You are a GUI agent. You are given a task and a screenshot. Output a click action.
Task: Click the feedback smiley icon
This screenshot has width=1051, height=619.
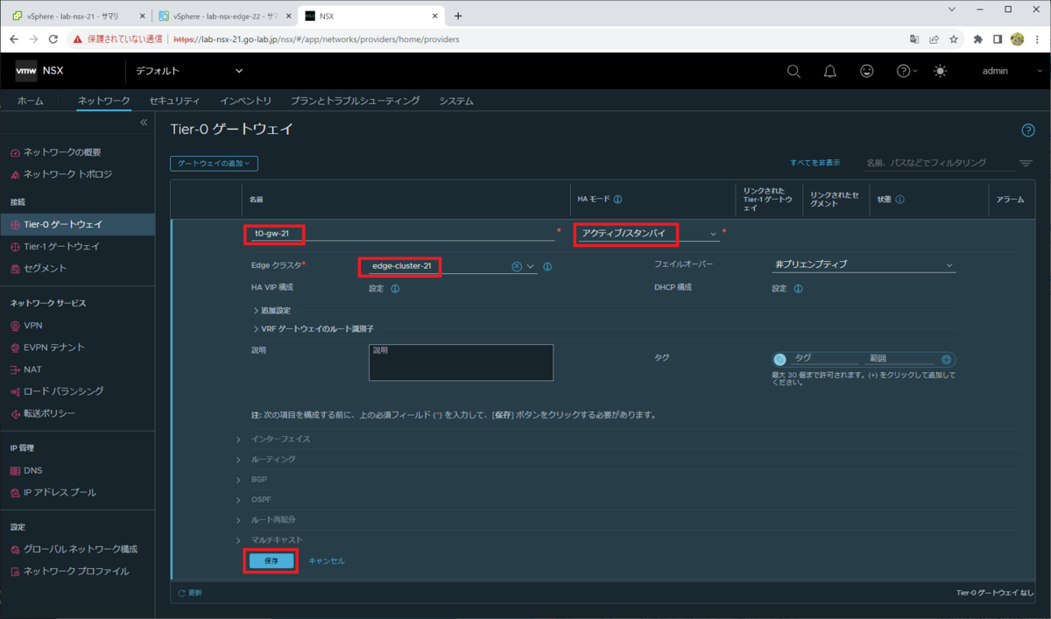pyautogui.click(x=867, y=71)
